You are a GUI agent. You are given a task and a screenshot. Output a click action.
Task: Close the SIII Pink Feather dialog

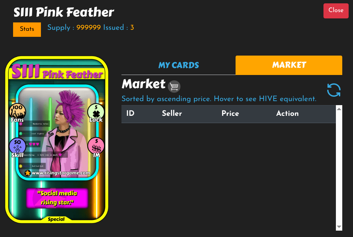pos(336,11)
